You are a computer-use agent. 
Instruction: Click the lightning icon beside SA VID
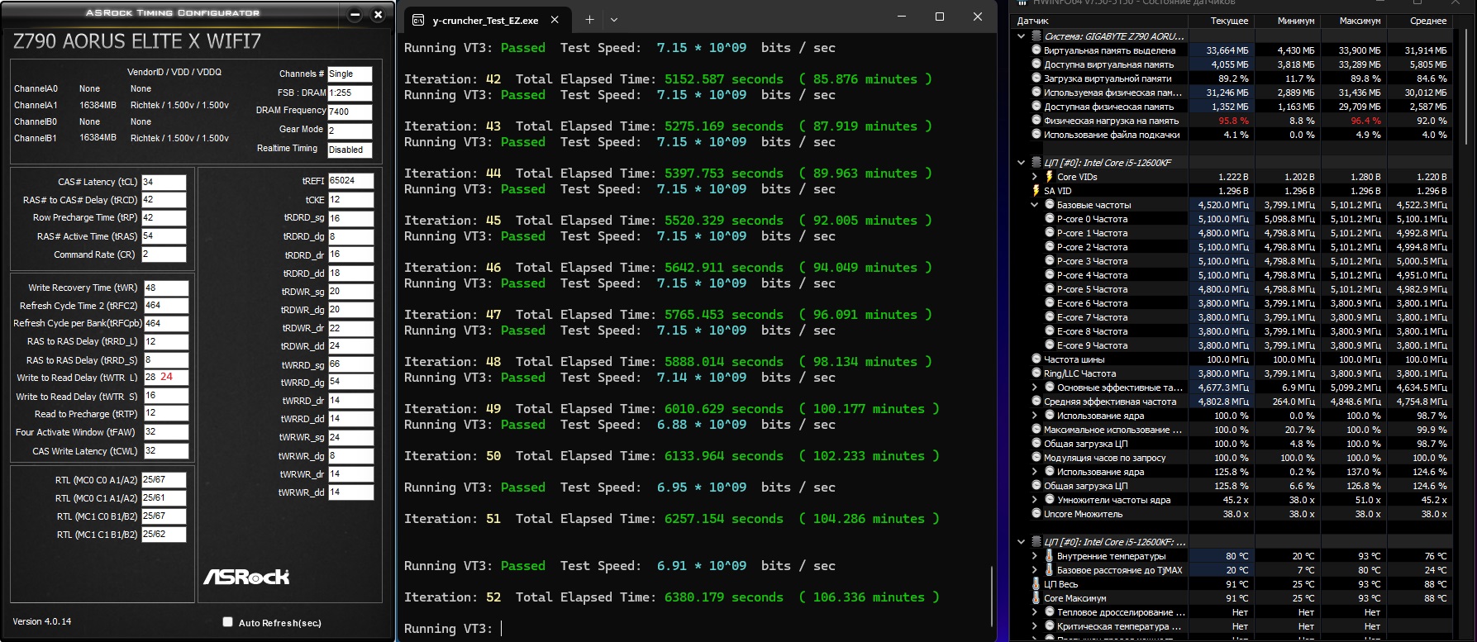pyautogui.click(x=1036, y=191)
